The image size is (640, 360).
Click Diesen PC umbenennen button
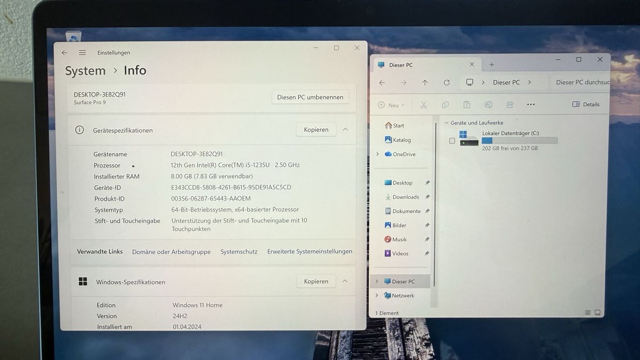pos(310,97)
